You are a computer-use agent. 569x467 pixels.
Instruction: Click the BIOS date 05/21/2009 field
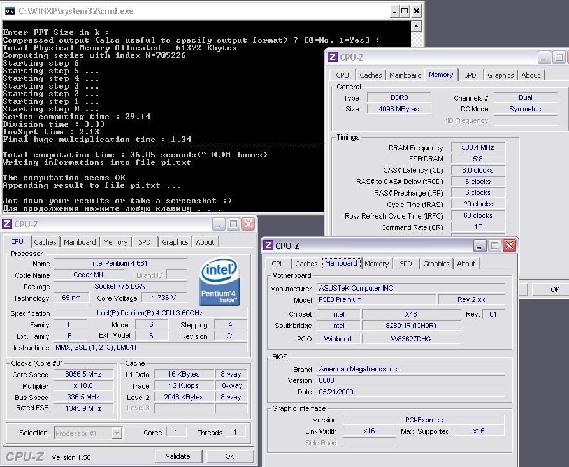click(x=411, y=392)
